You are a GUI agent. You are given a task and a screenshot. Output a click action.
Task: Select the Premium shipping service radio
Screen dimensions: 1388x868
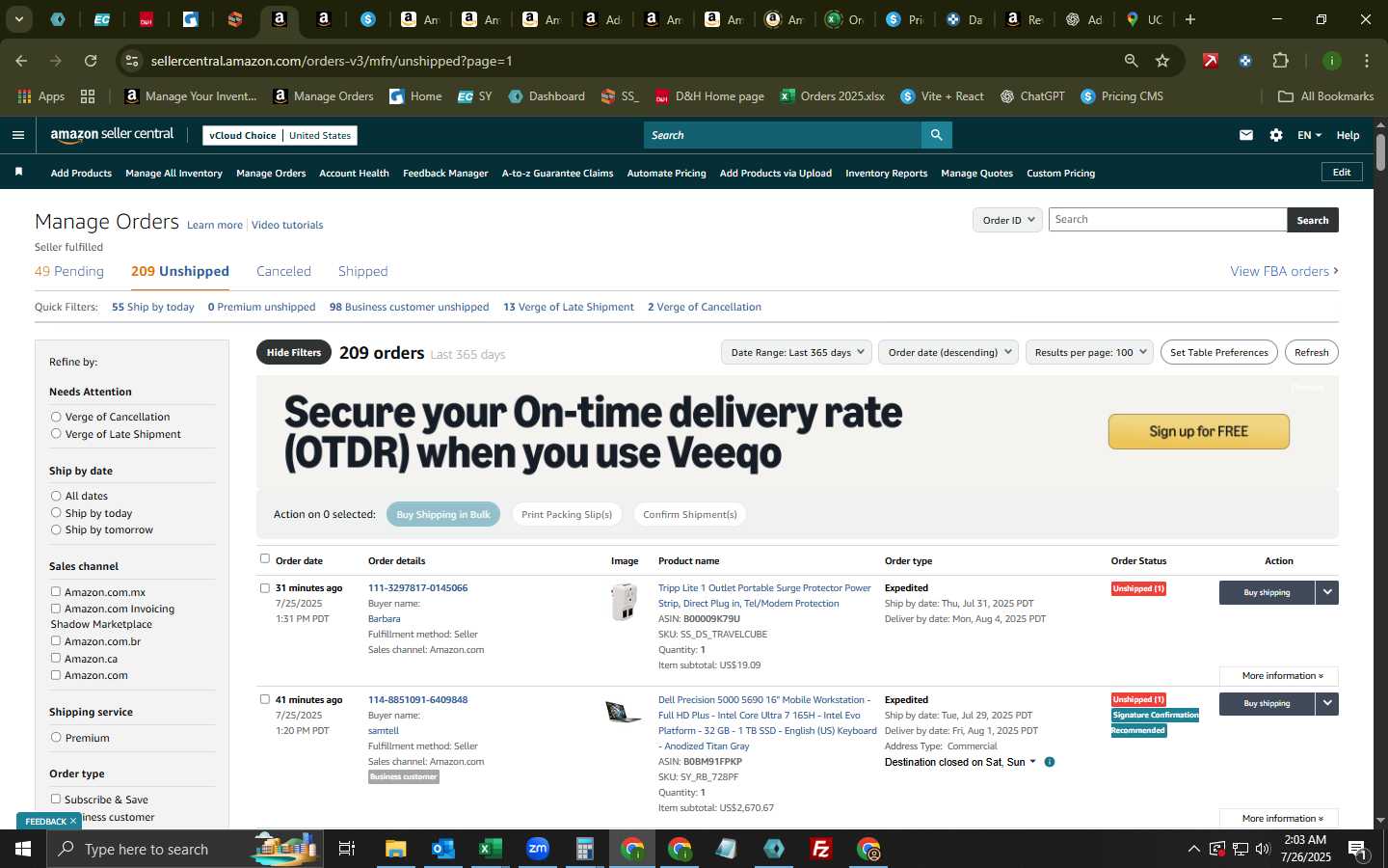tap(56, 738)
